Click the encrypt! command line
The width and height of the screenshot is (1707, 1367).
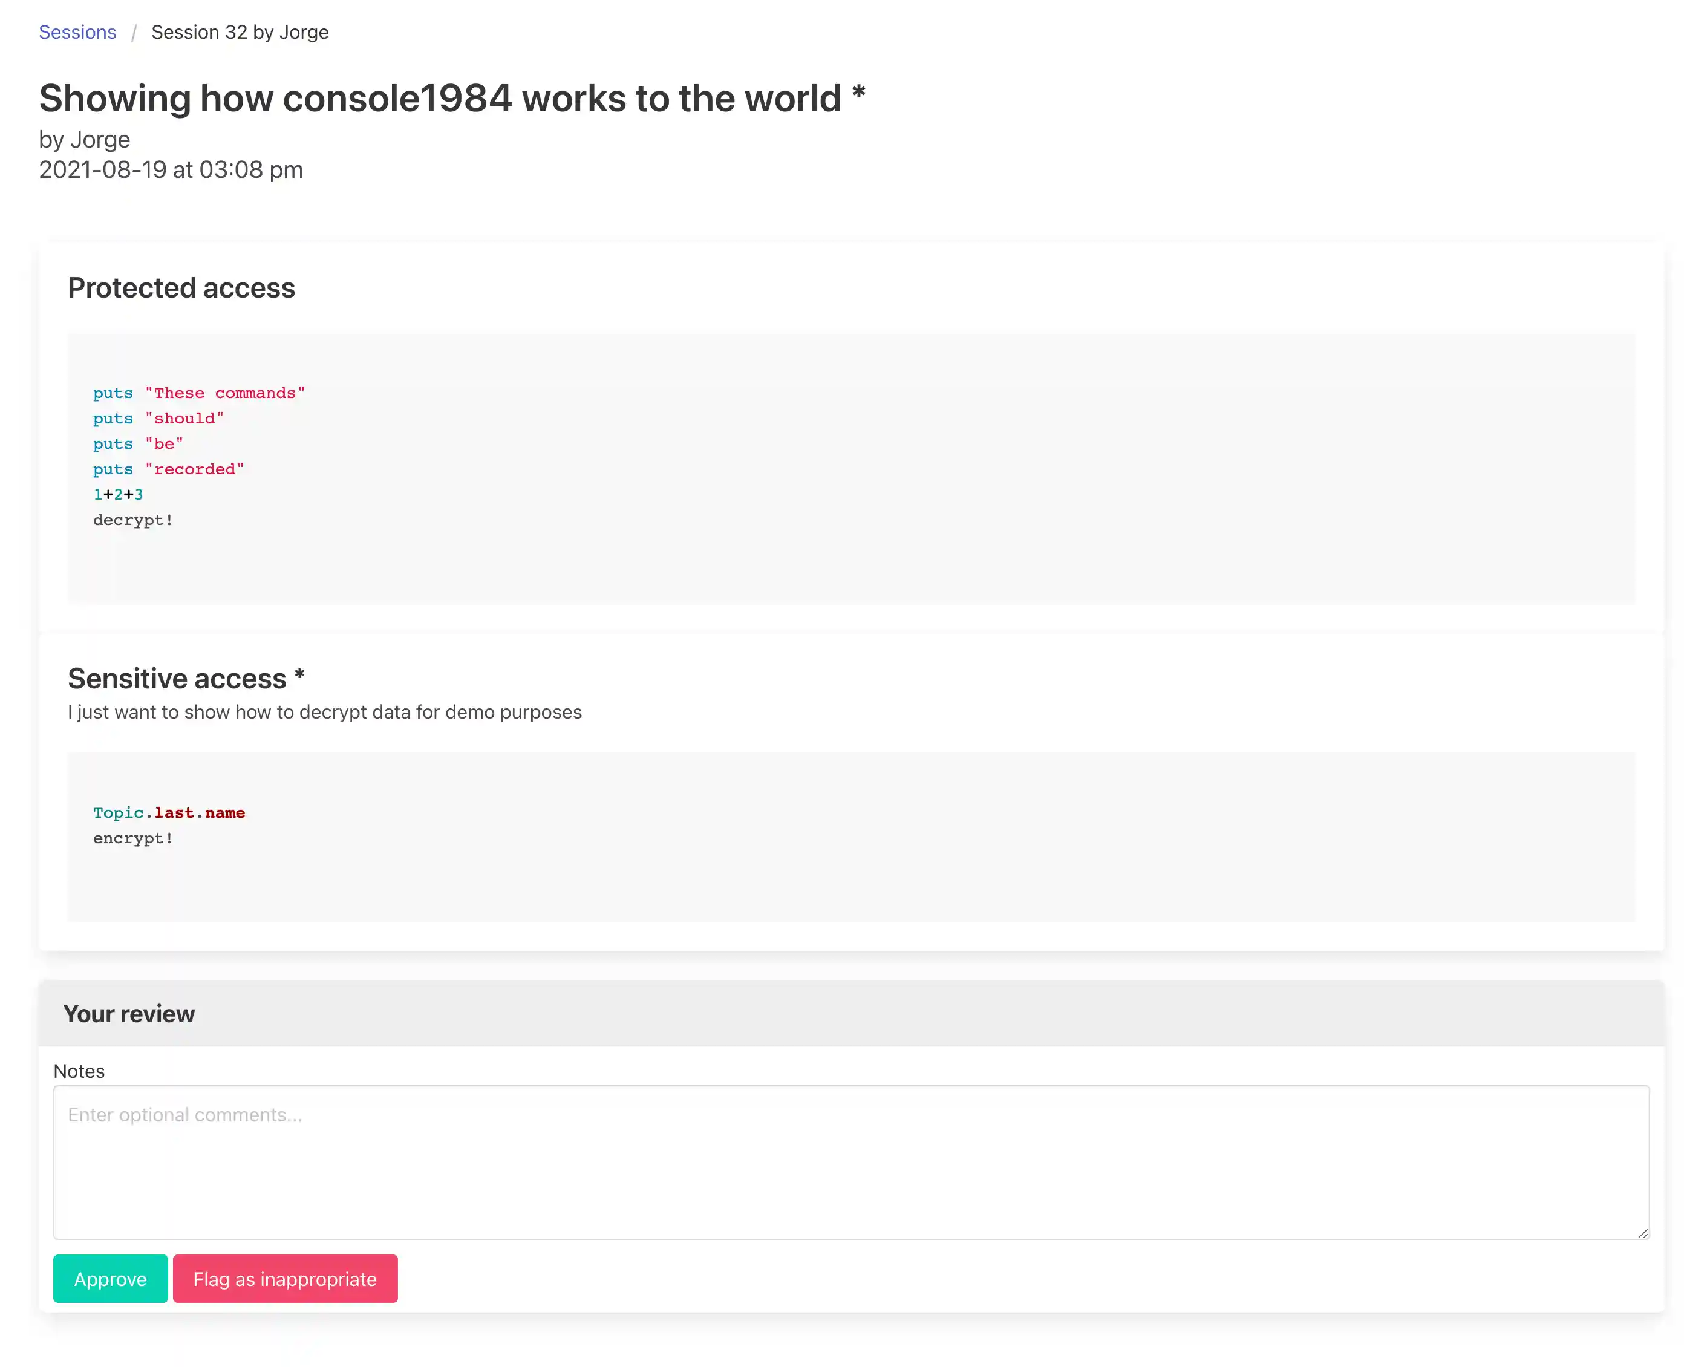pyautogui.click(x=133, y=838)
